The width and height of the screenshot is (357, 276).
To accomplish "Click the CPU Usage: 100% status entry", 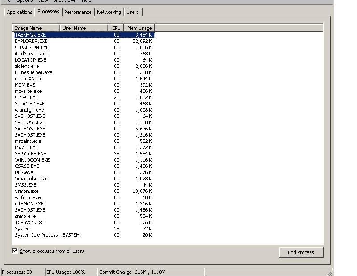I will pyautogui.click(x=71, y=272).
